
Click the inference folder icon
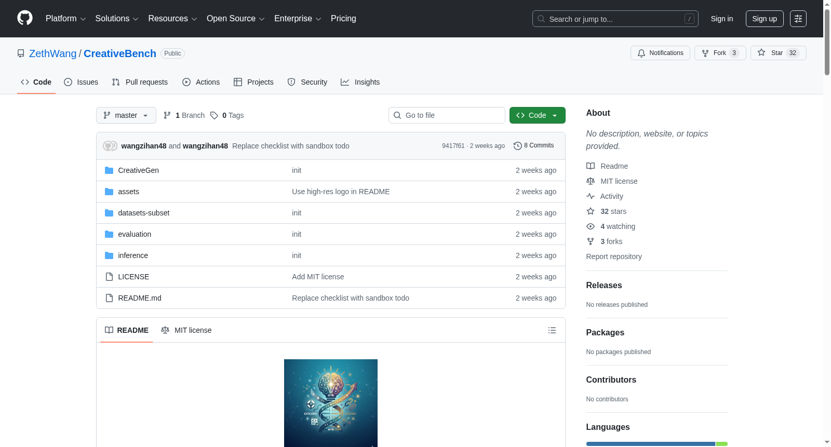109,255
